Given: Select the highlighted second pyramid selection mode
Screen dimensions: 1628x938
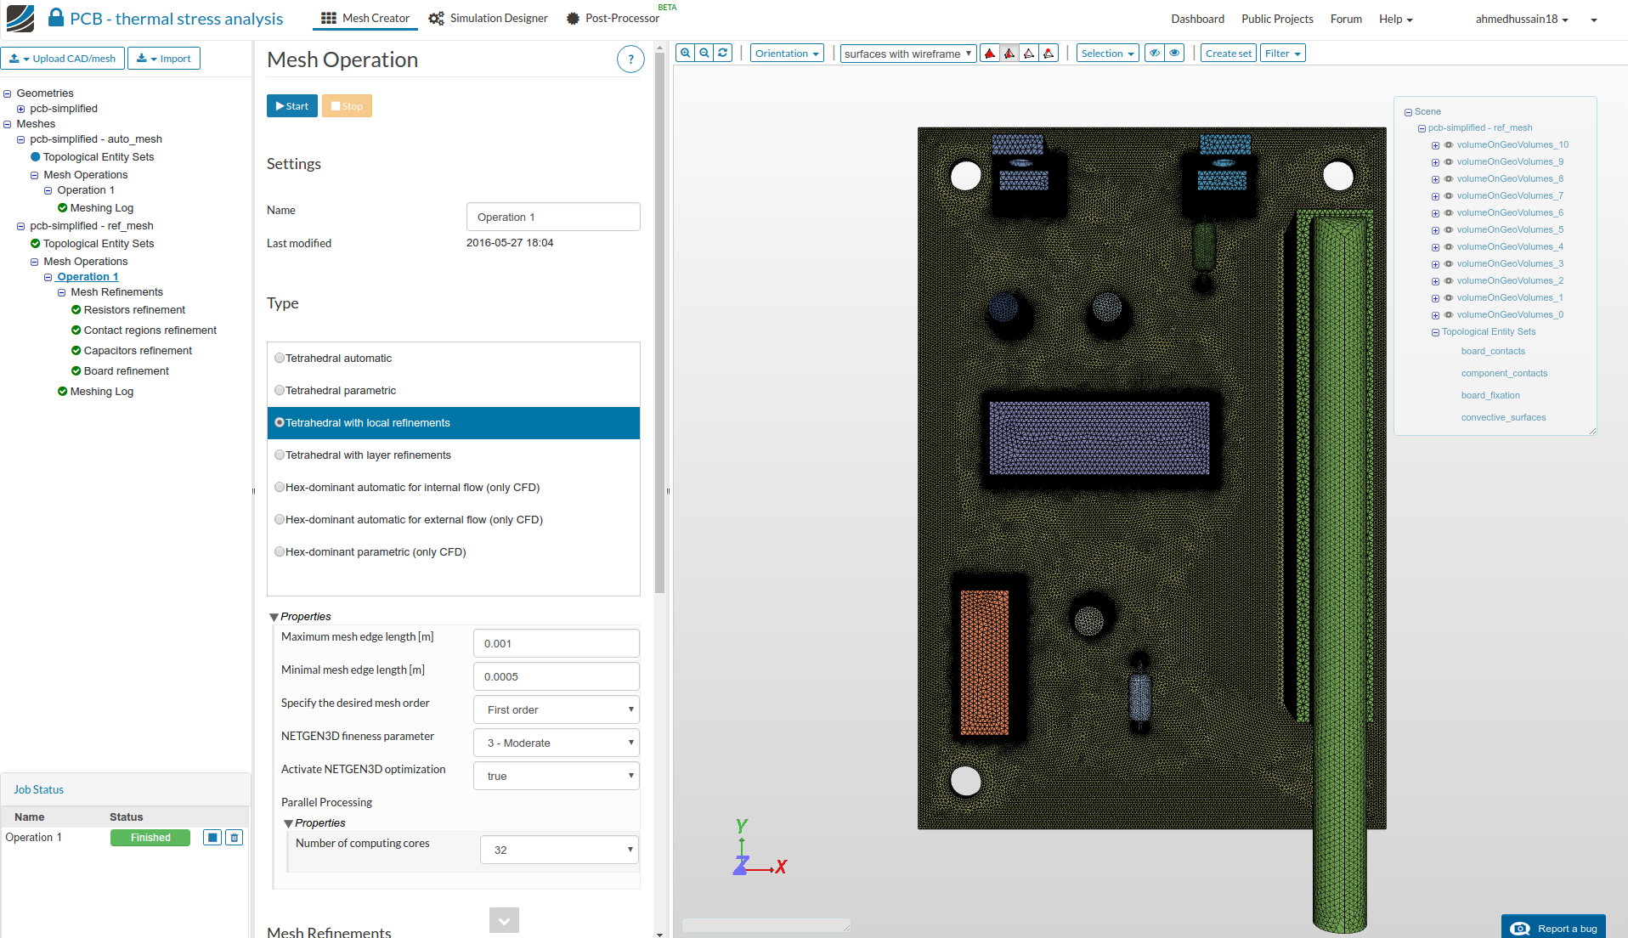Looking at the screenshot, I should pyautogui.click(x=1009, y=54).
